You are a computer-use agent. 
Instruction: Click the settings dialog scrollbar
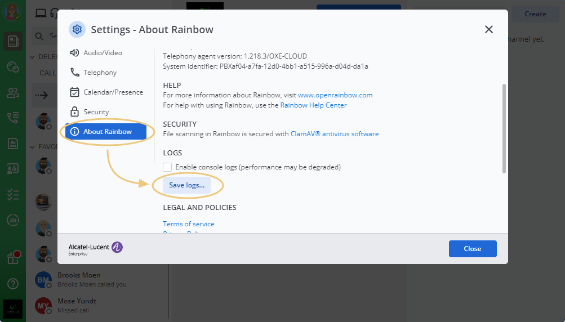[504, 128]
